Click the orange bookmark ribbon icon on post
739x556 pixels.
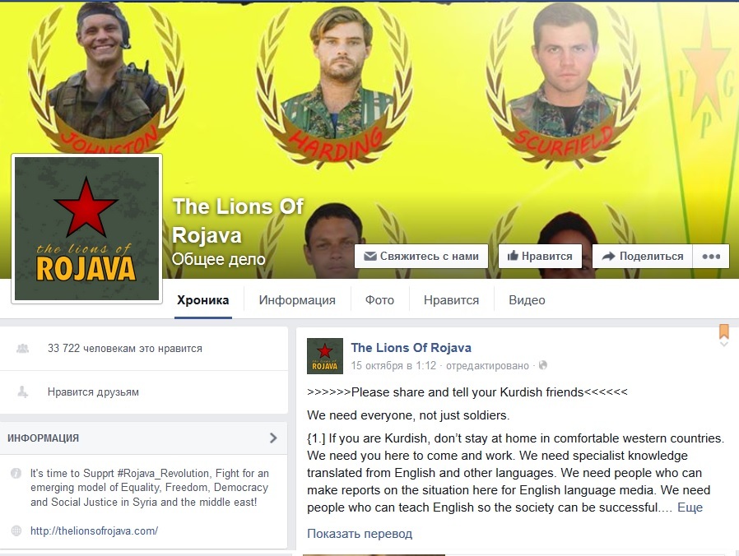[724, 331]
